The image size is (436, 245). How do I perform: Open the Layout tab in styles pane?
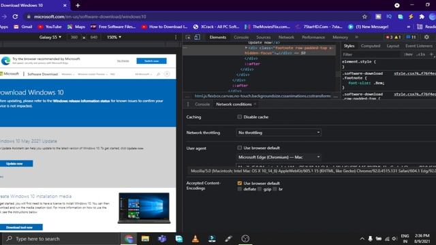(x=393, y=46)
